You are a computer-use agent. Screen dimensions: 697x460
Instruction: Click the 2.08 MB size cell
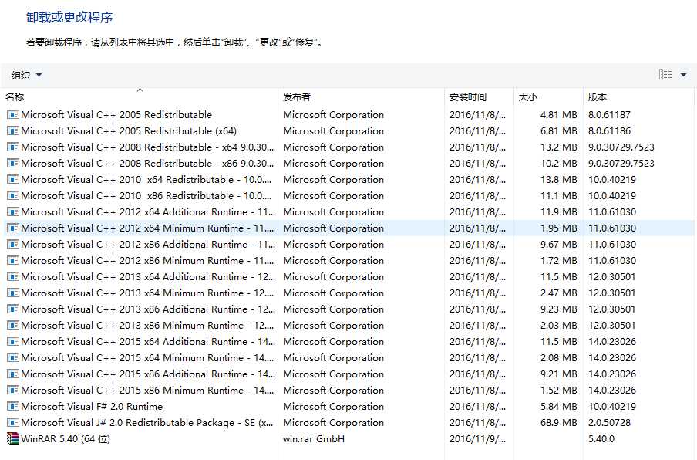(x=558, y=358)
